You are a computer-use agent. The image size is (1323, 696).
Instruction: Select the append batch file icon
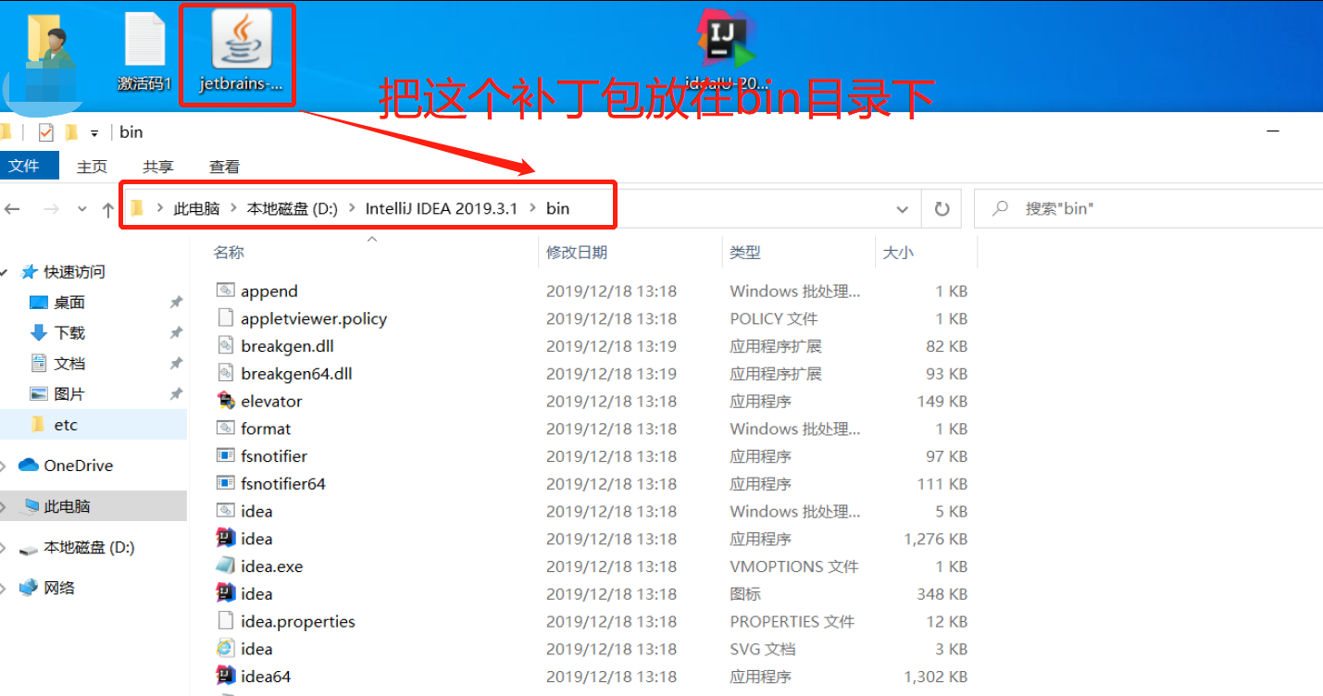pyautogui.click(x=226, y=291)
